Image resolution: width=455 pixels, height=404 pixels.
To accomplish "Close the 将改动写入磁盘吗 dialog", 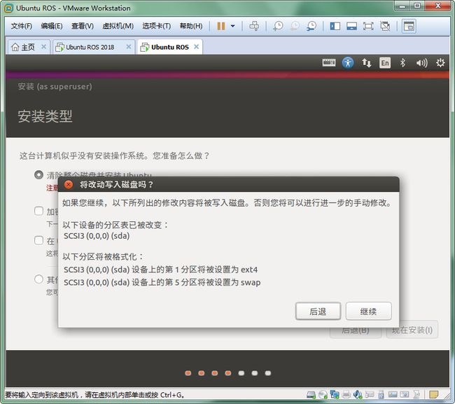I will [x=69, y=184].
